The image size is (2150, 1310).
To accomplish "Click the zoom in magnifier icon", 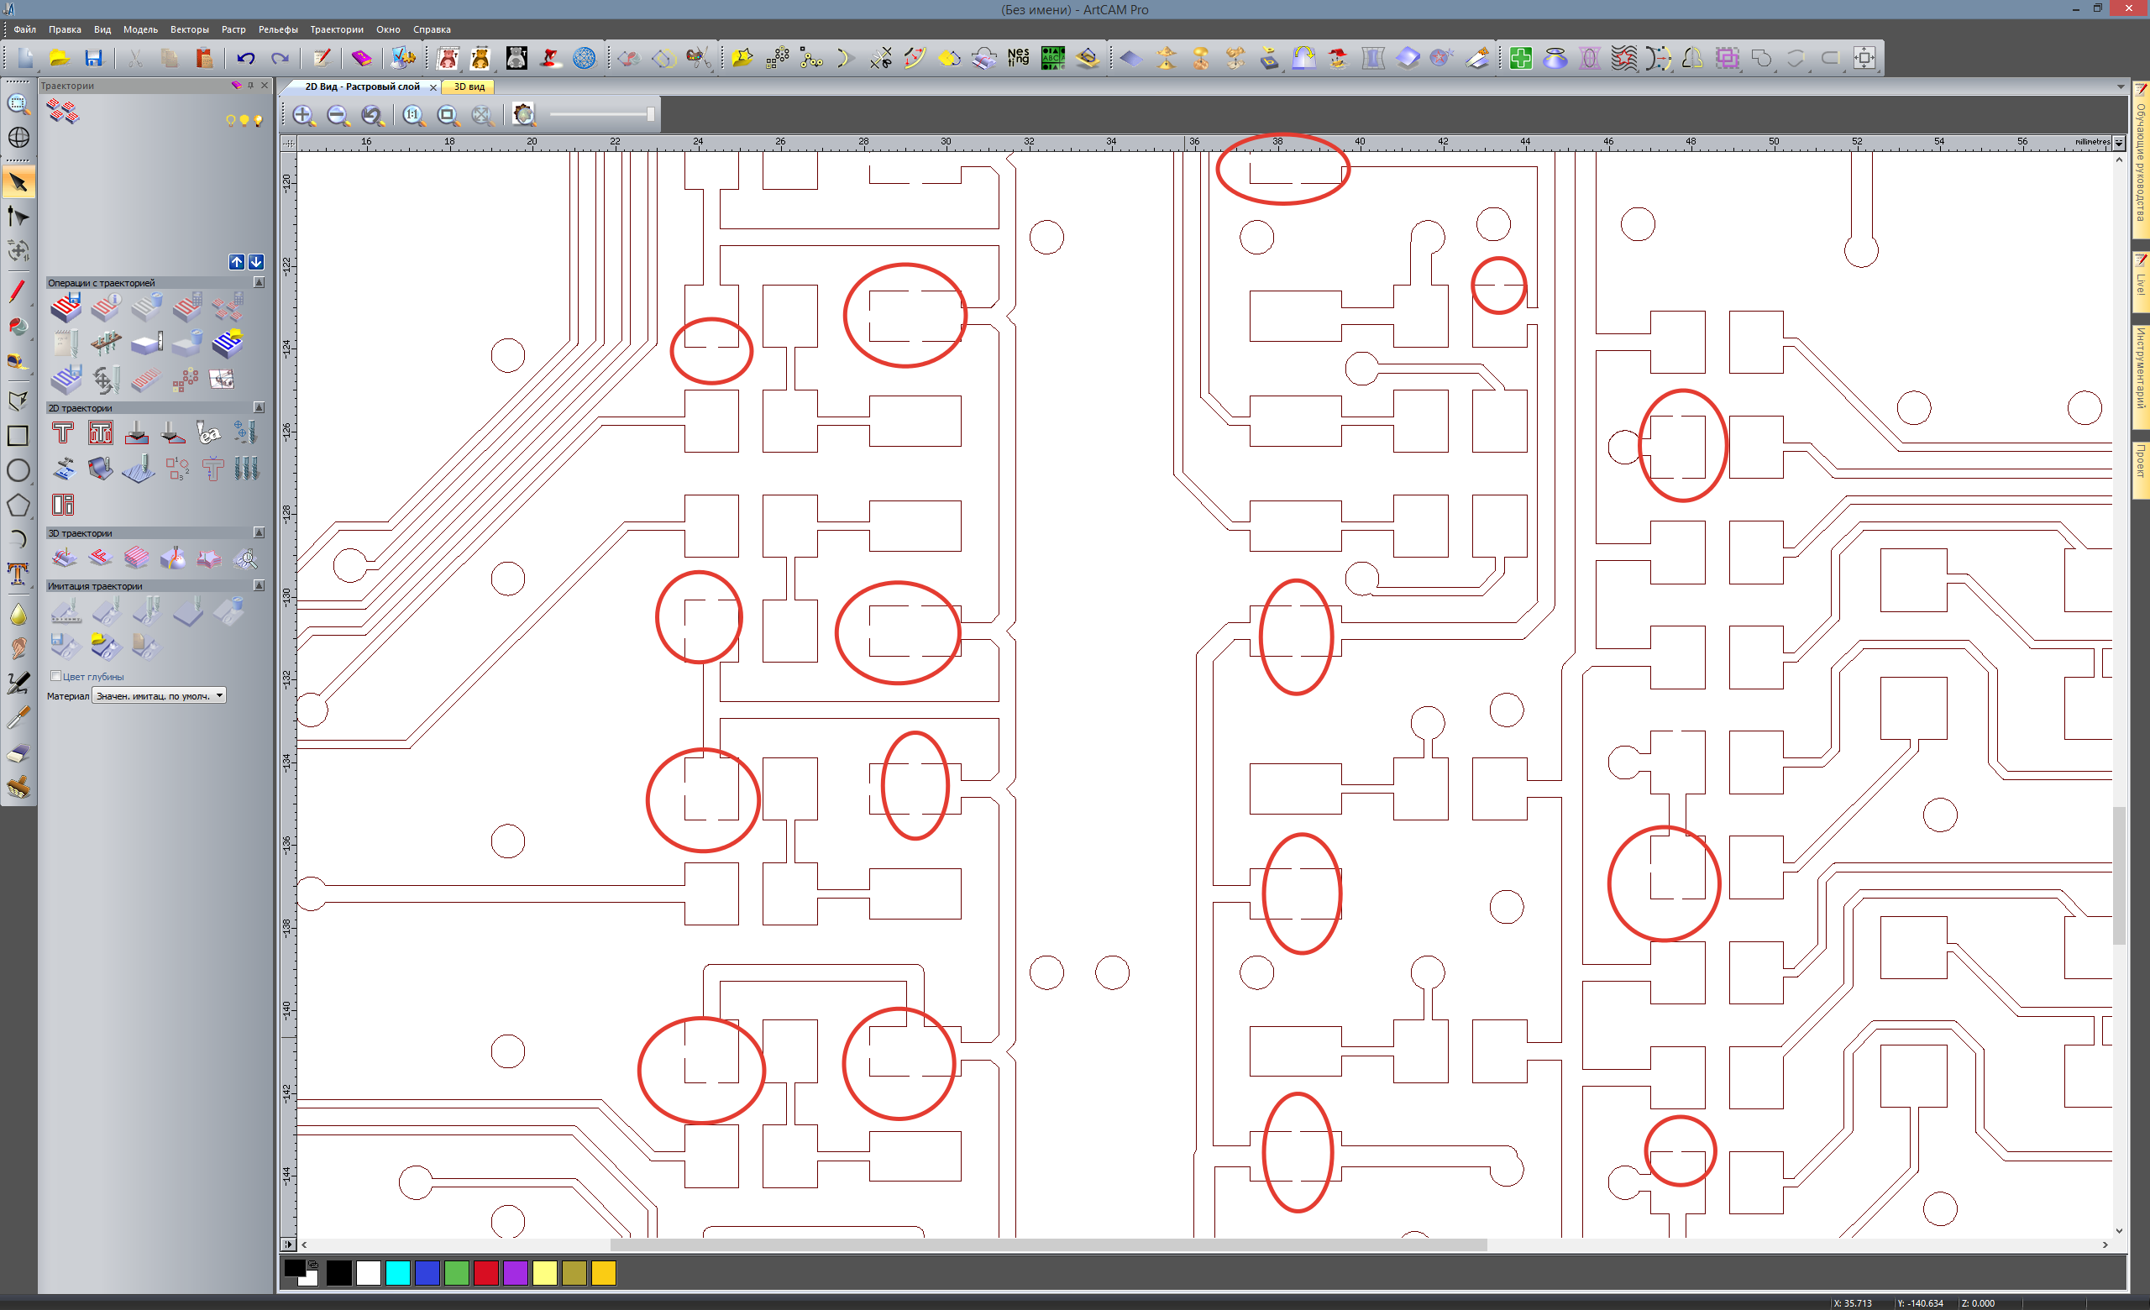I will 303,115.
